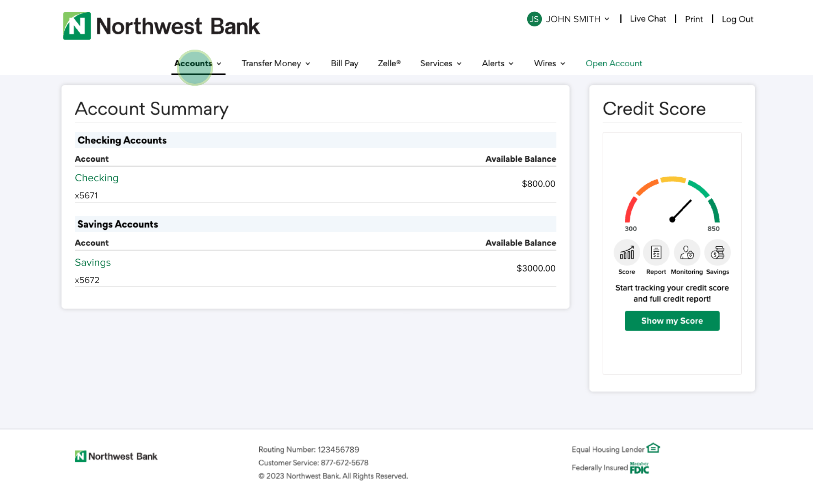The width and height of the screenshot is (813, 496).
Task: Select the credit Monitoring icon
Action: 687,253
